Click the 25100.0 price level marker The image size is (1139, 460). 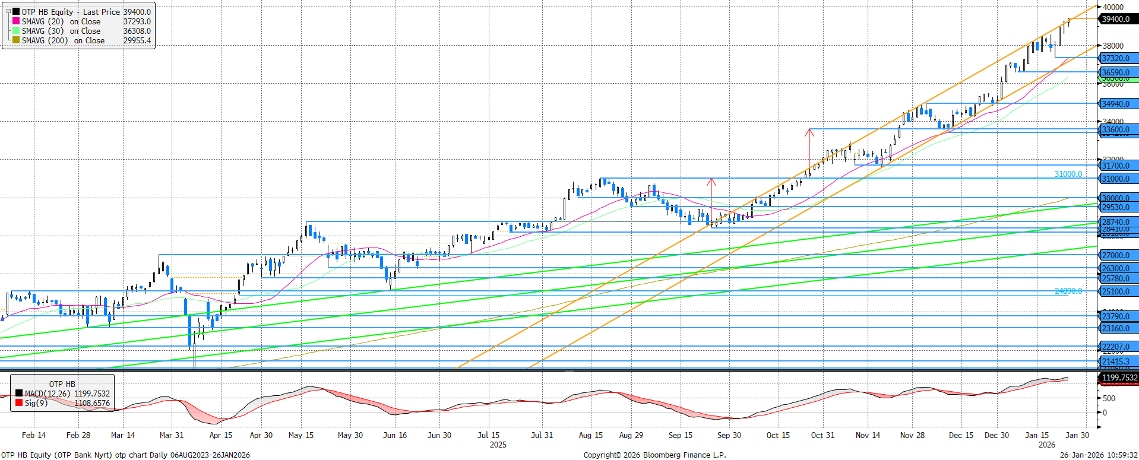coord(1116,291)
